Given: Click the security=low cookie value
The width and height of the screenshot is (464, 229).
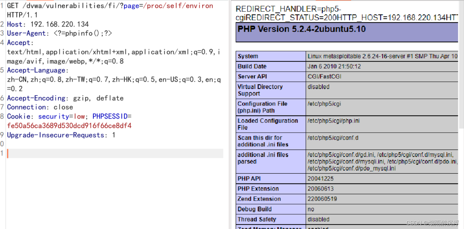Looking at the screenshot, I should coord(80,116).
